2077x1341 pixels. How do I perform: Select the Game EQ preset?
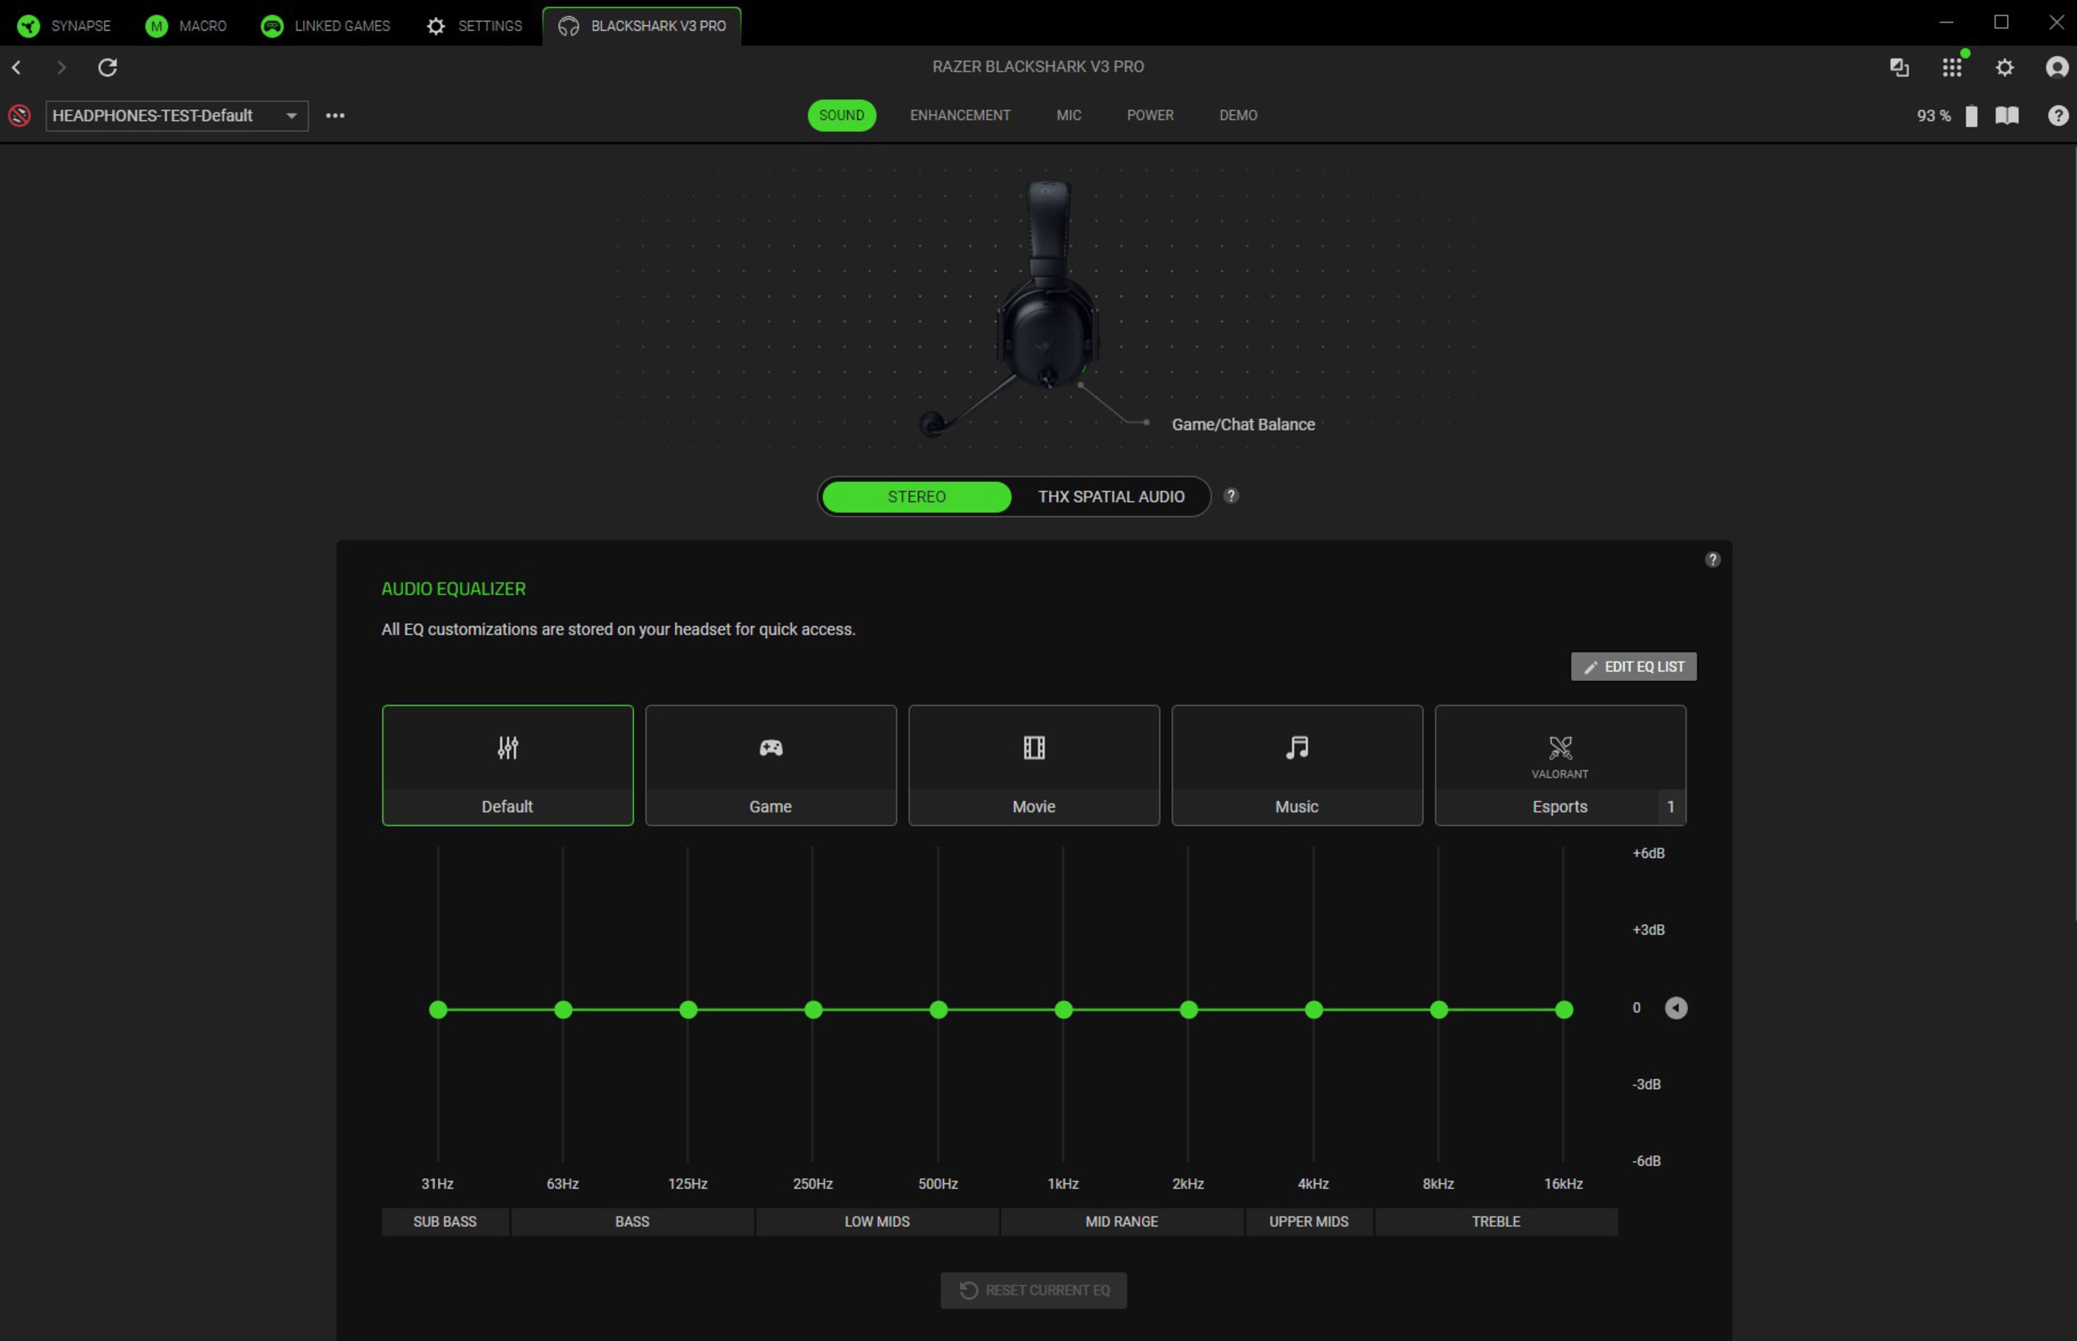click(x=770, y=766)
